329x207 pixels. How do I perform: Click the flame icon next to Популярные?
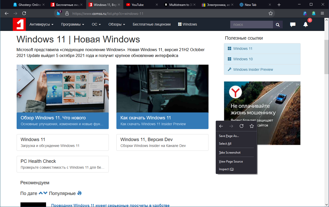coord(79,193)
